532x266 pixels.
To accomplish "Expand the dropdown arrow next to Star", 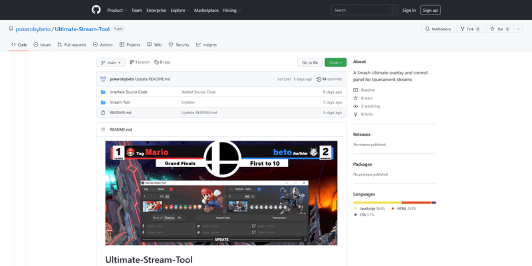I will coord(519,29).
